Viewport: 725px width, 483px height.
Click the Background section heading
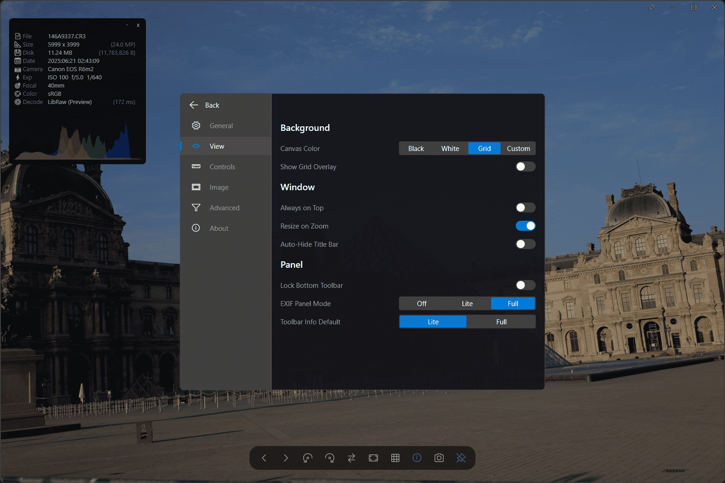click(x=305, y=128)
